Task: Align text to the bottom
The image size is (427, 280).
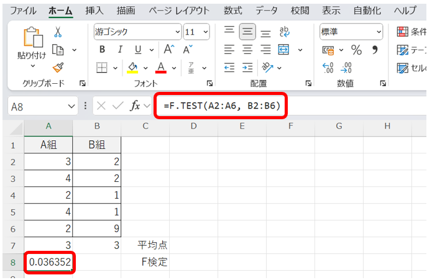Action: click(265, 32)
